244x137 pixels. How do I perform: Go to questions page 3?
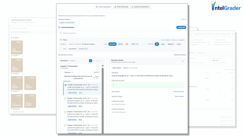98,61
